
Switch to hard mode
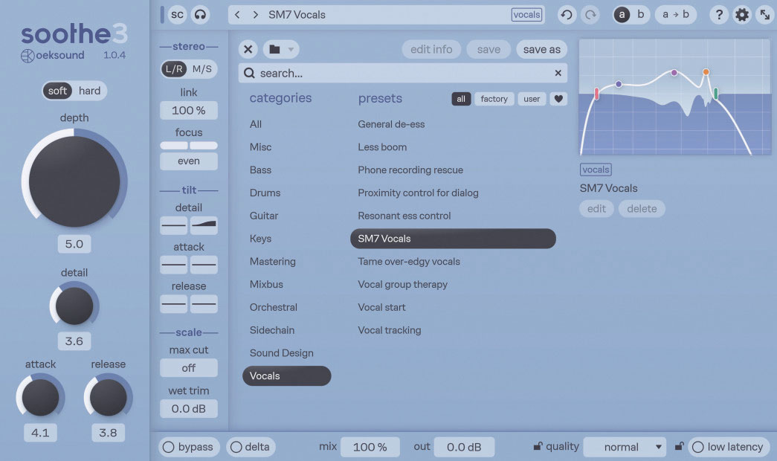tap(90, 91)
